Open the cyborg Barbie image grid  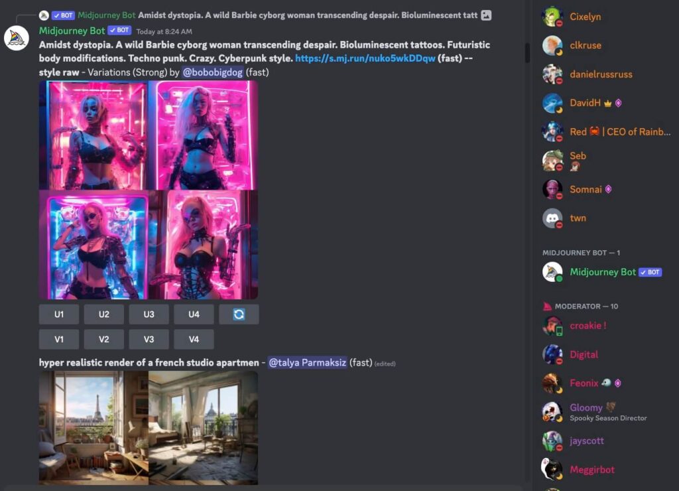pos(149,190)
